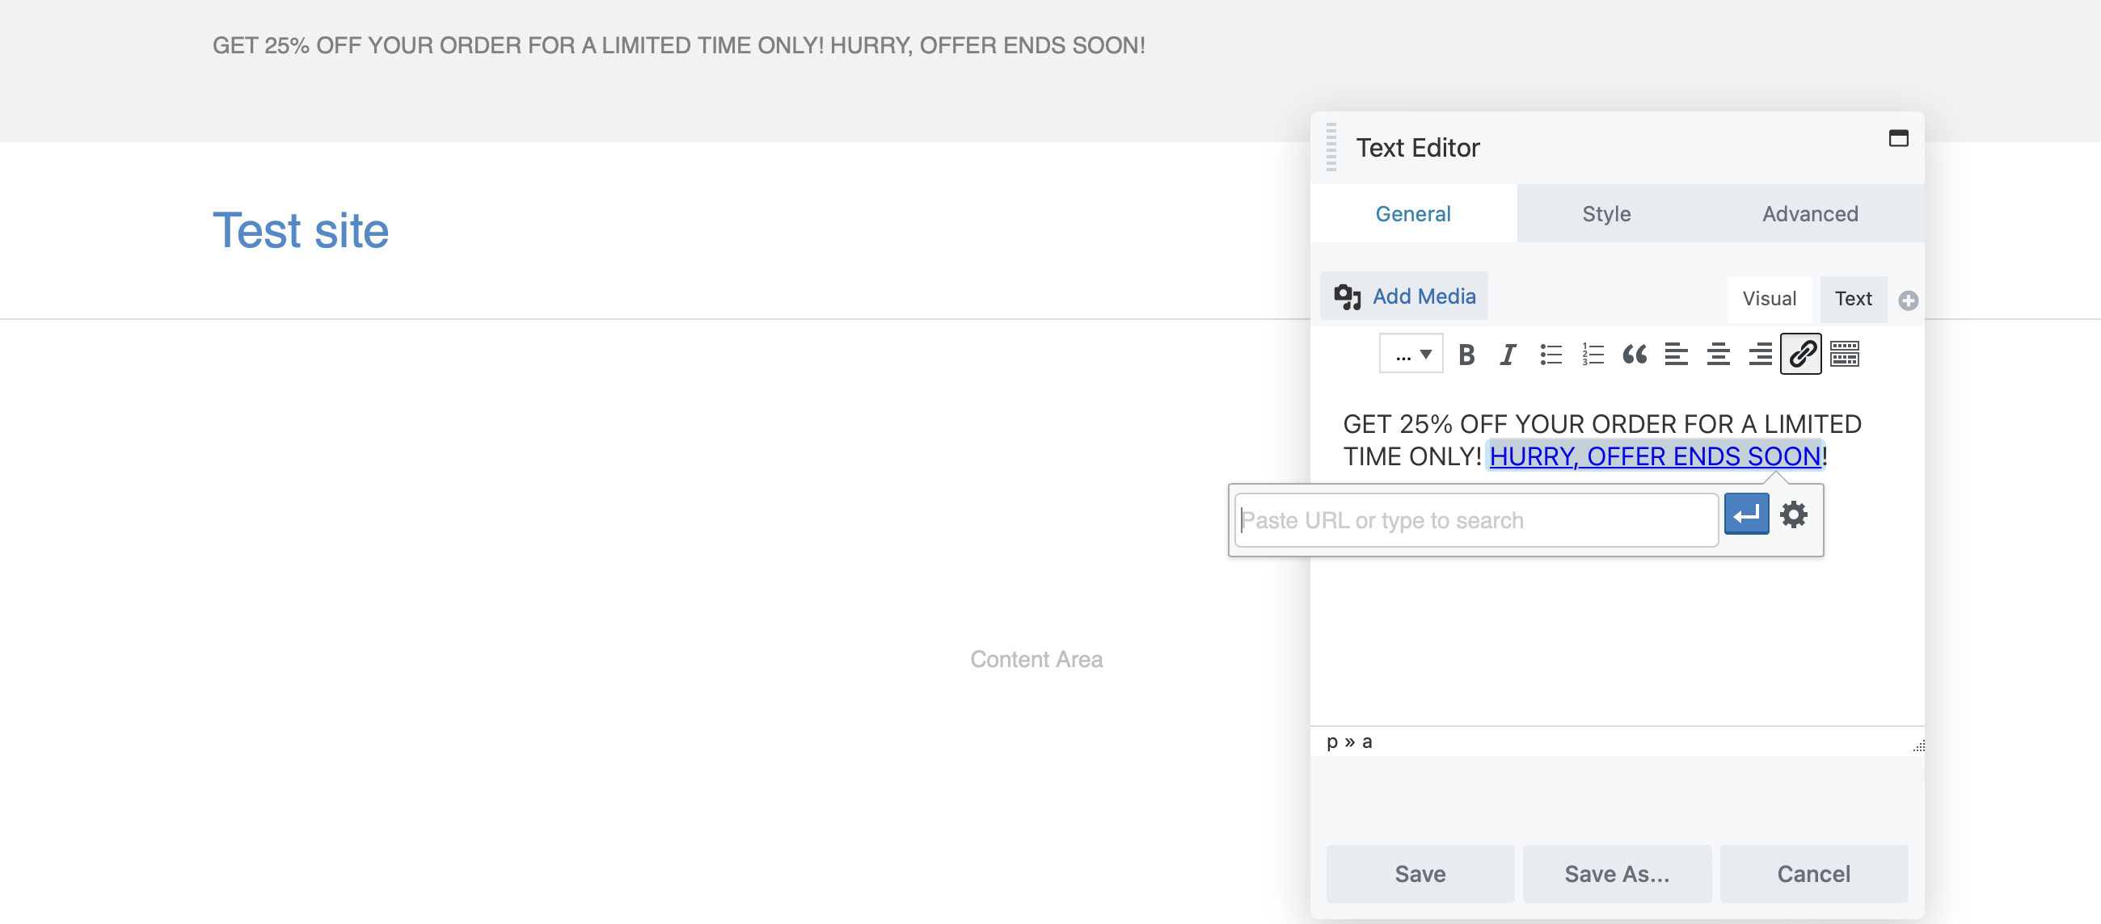This screenshot has height=924, width=2101.
Task: Click the Unordered List icon
Action: click(1549, 354)
